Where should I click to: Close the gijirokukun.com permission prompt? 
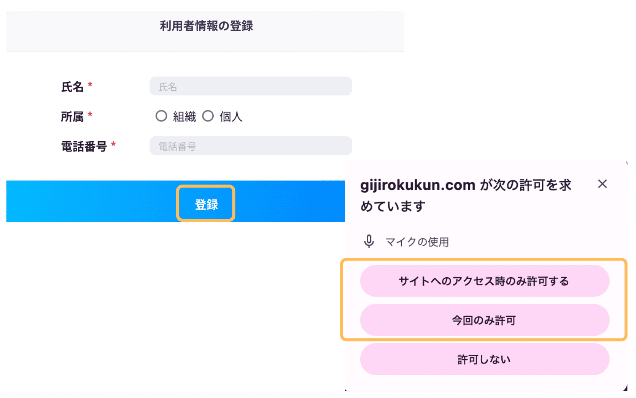coord(602,184)
